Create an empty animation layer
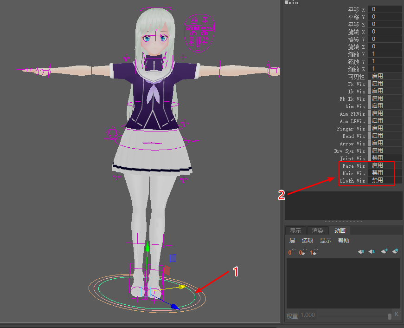Image resolution: width=404 pixels, height=328 pixels. [x=384, y=252]
